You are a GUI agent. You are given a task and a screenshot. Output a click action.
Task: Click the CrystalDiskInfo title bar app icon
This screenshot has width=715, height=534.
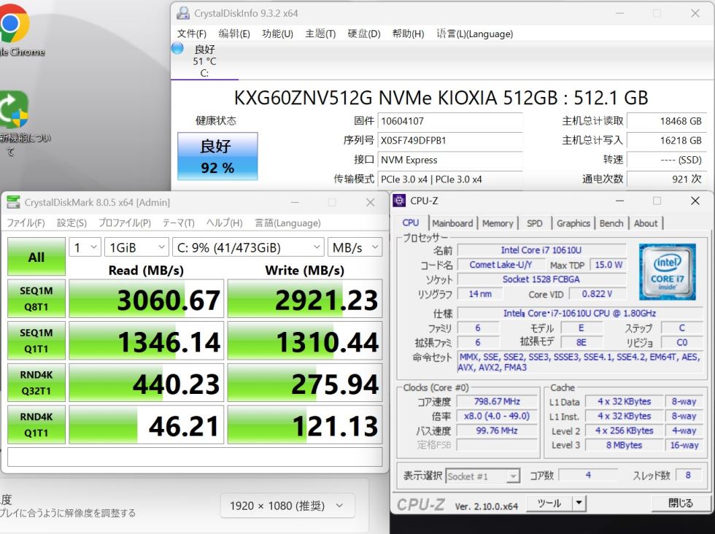point(183,13)
